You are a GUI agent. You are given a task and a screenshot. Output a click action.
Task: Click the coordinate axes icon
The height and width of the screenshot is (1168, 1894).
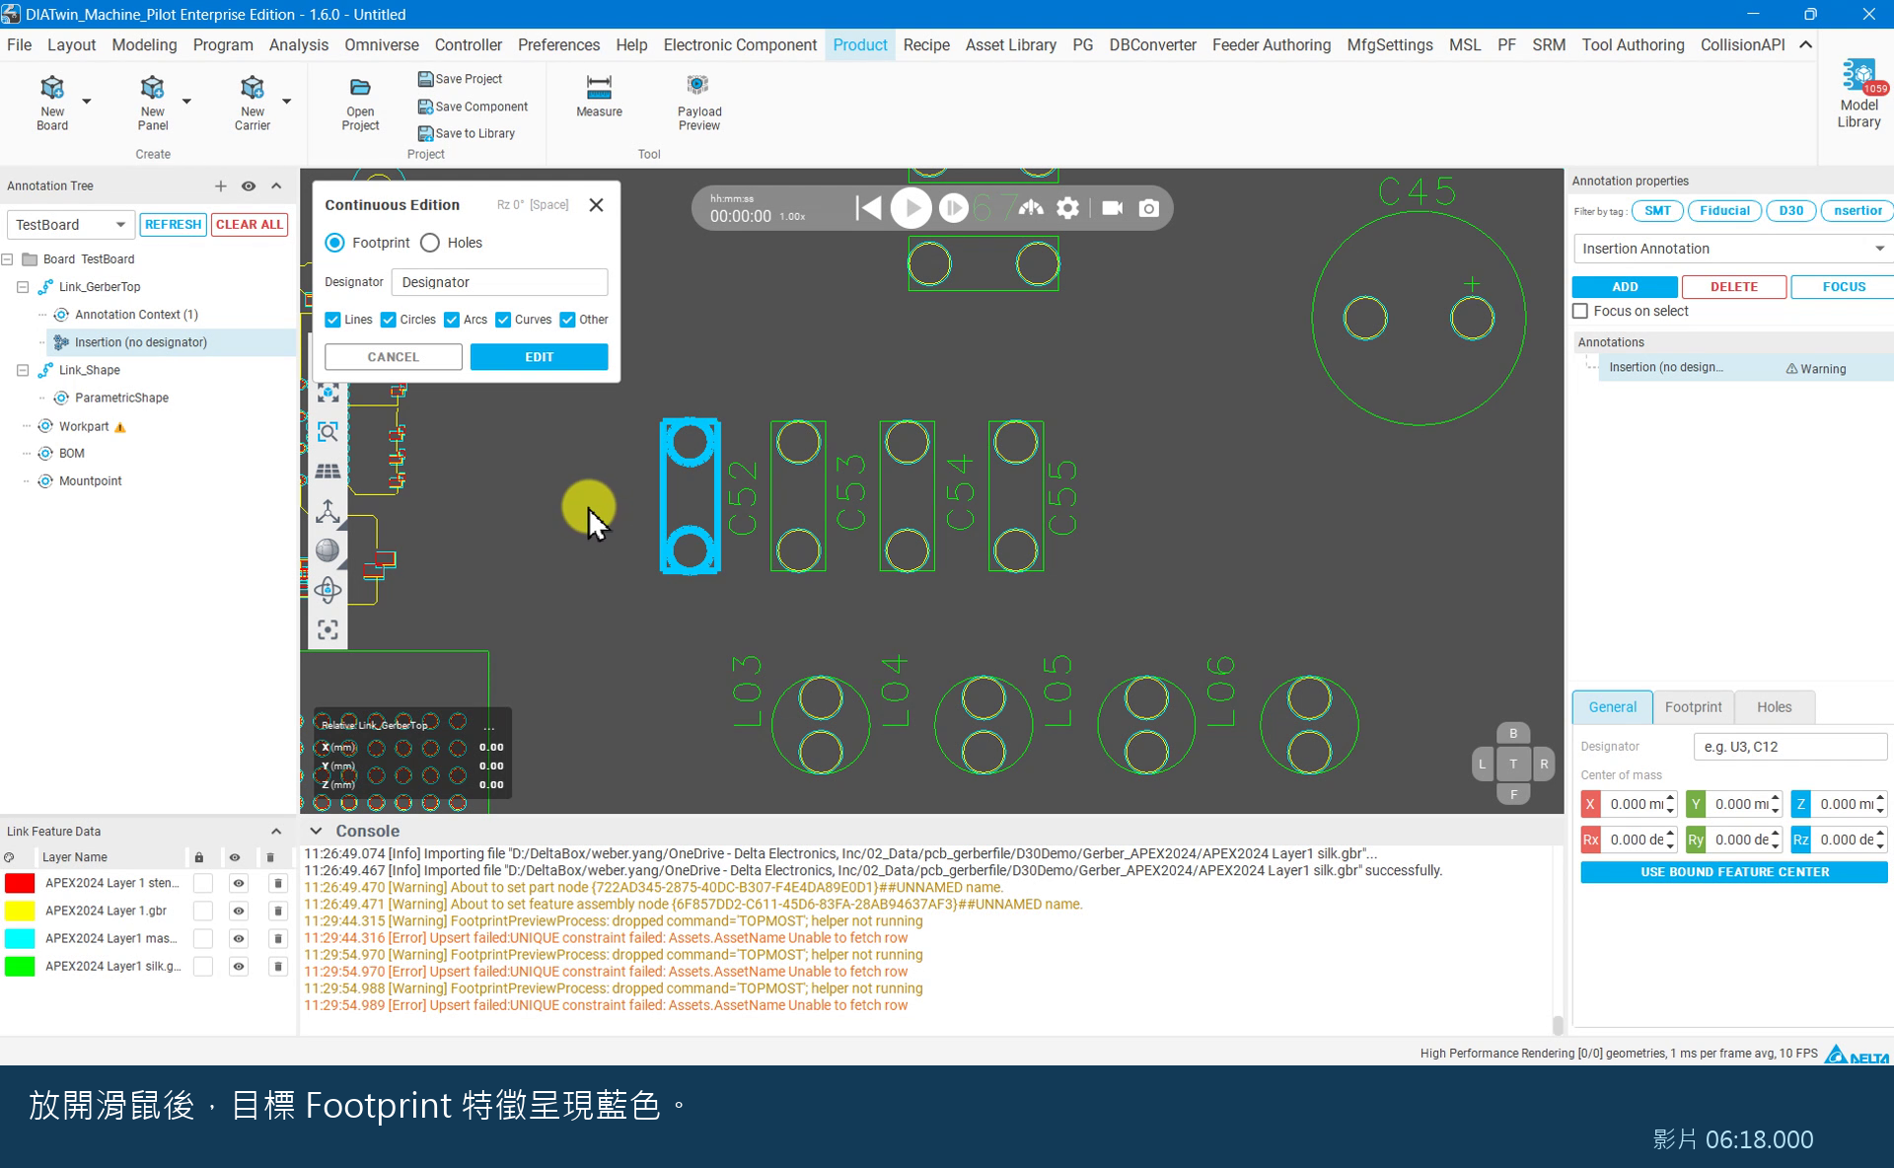point(328,511)
